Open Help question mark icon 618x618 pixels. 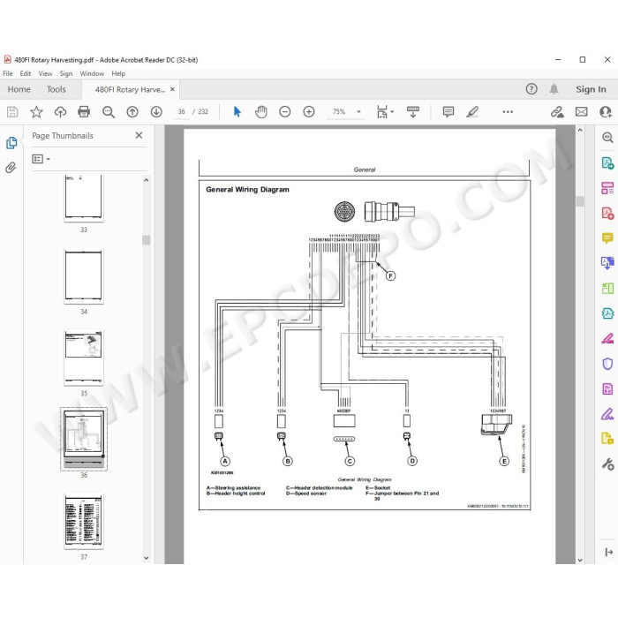[x=531, y=89]
